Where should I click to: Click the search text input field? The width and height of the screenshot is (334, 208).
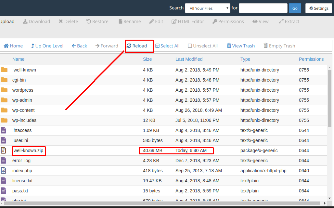263,8
